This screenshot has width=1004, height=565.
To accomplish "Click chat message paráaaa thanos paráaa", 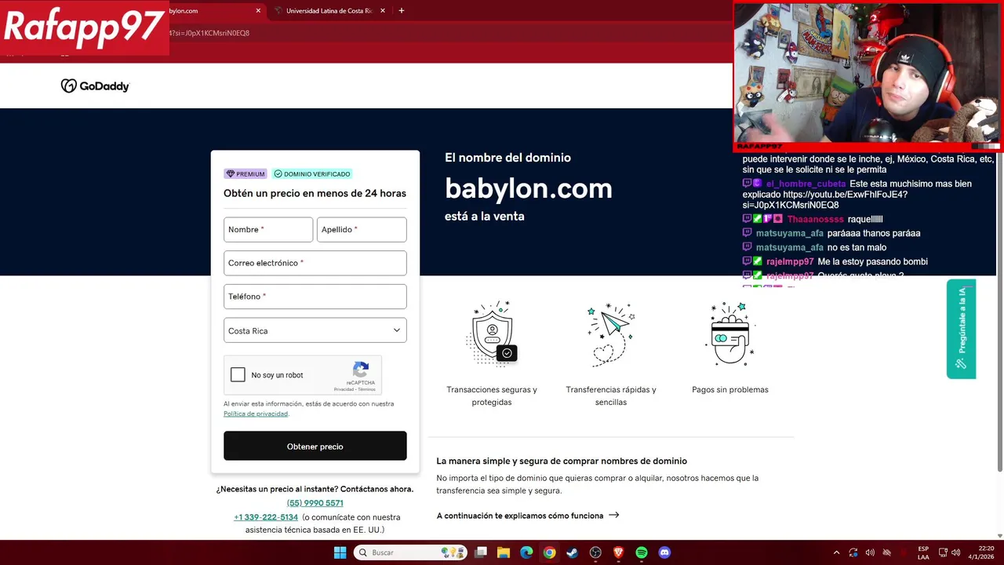I will (x=874, y=233).
